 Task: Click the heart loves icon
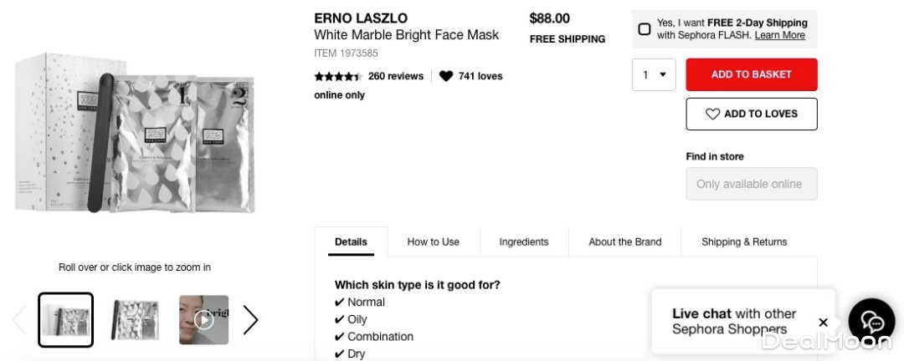(x=446, y=76)
